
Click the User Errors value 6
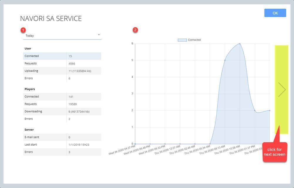[x=69, y=78]
